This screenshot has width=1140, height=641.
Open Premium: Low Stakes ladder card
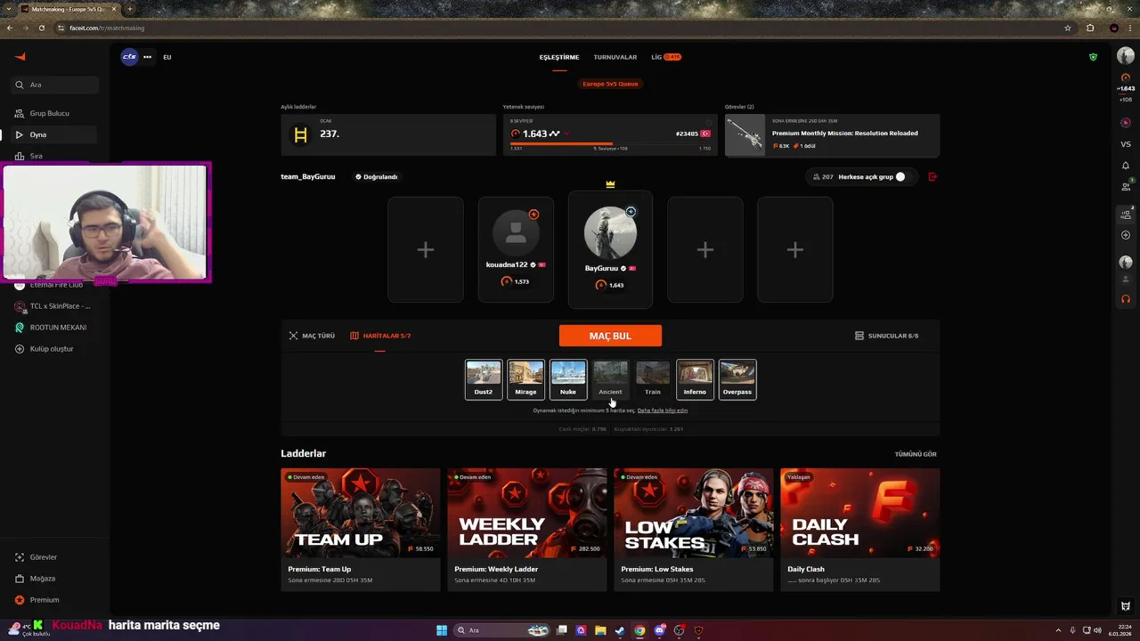[x=694, y=530]
